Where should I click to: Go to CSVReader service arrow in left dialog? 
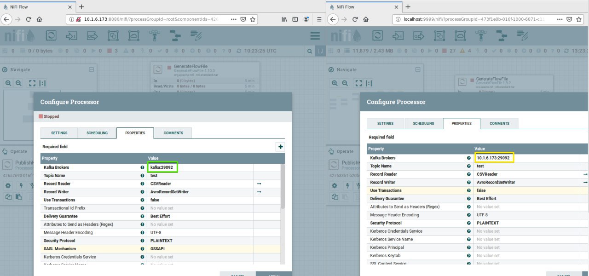(259, 184)
